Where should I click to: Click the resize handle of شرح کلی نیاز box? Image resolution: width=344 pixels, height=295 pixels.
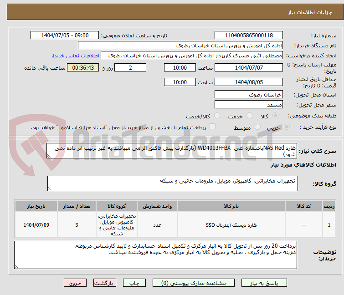click(x=49, y=156)
